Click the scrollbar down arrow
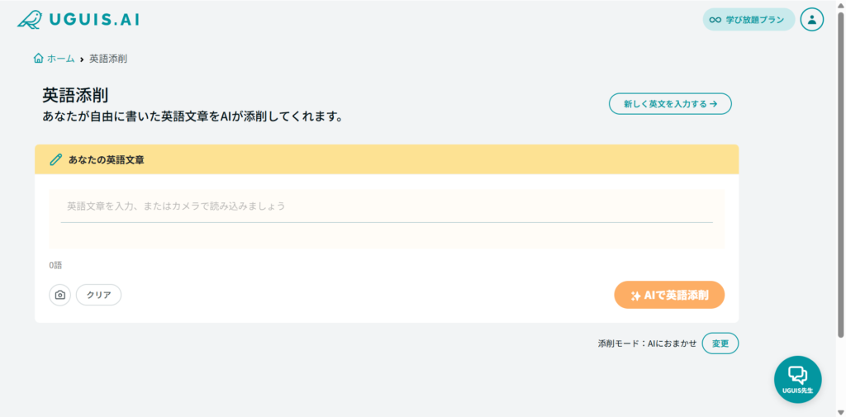 [840, 411]
